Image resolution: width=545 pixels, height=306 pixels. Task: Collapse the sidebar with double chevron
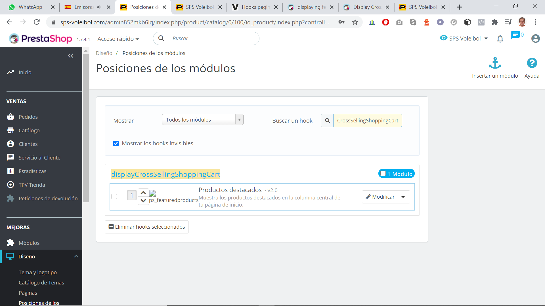(71, 56)
